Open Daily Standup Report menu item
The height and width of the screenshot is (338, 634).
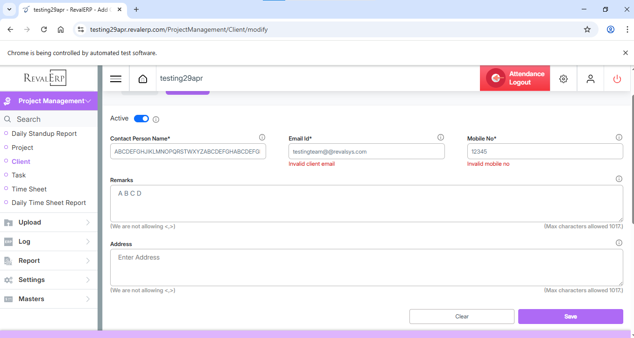44,134
